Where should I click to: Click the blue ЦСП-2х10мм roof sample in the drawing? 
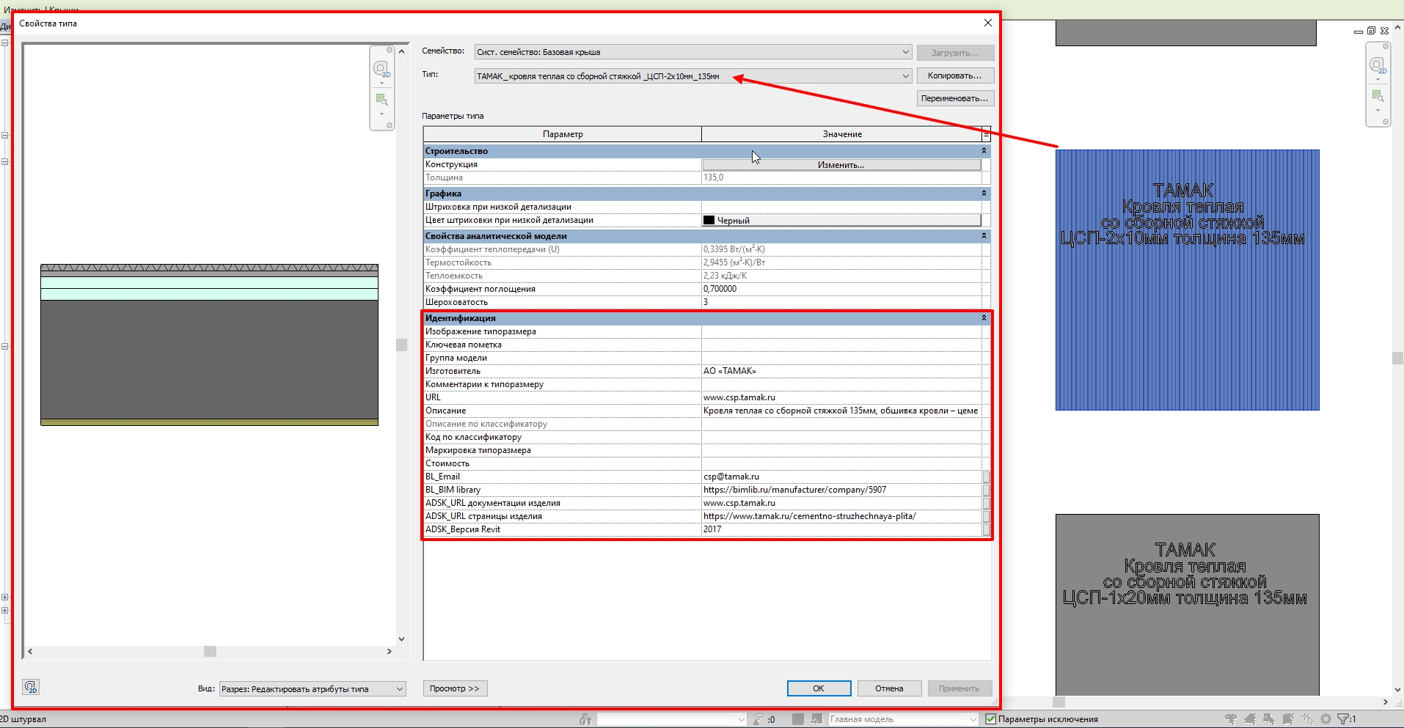[1187, 280]
